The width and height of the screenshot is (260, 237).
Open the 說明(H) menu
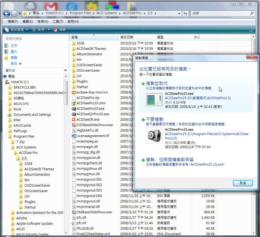pyautogui.click(x=73, y=22)
